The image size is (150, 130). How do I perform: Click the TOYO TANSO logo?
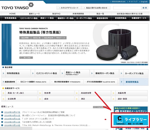pyautogui.click(x=17, y=6)
